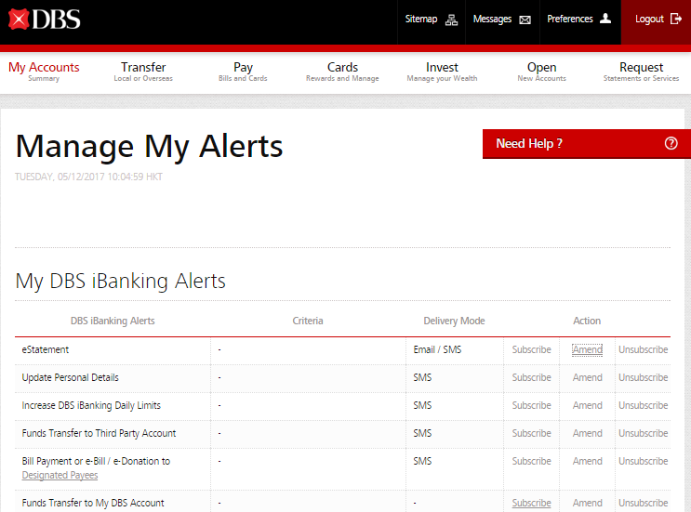Viewport: 691px width, 512px height.
Task: Click the Logout arrow icon
Action: coord(676,19)
